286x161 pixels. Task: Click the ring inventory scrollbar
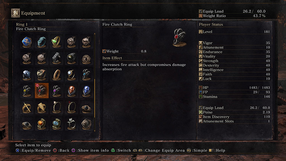click(x=95, y=82)
